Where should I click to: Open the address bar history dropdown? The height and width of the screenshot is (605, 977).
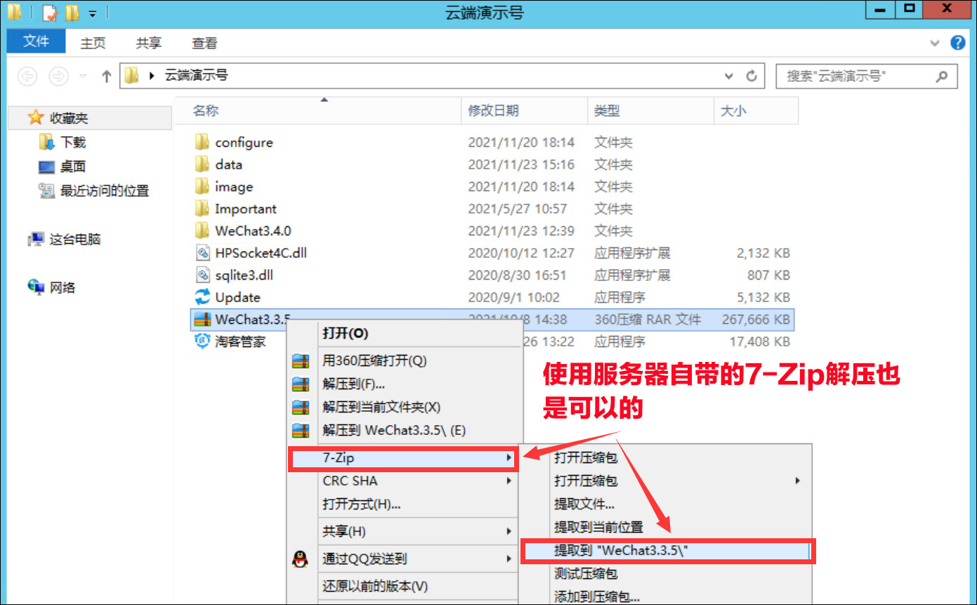coord(729,76)
